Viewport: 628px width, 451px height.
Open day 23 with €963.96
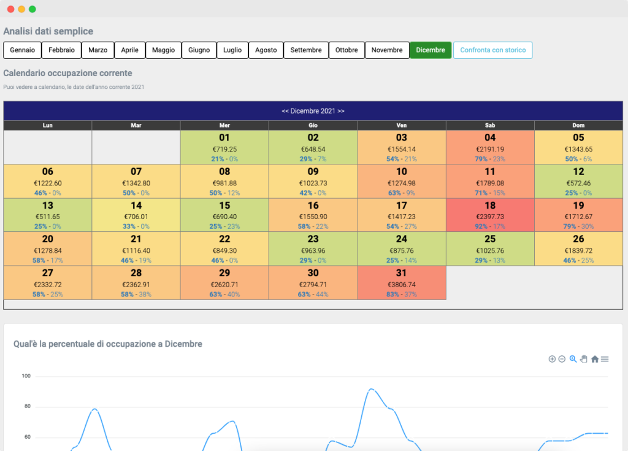(313, 249)
